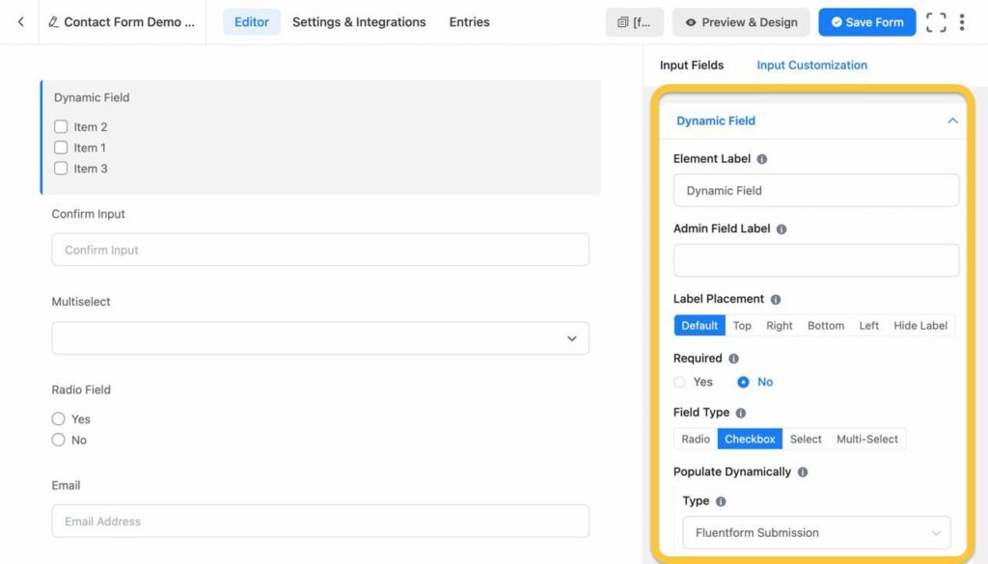Toggle fullscreen editor mode icon
Viewport: 988px width, 564px height.
coord(936,22)
